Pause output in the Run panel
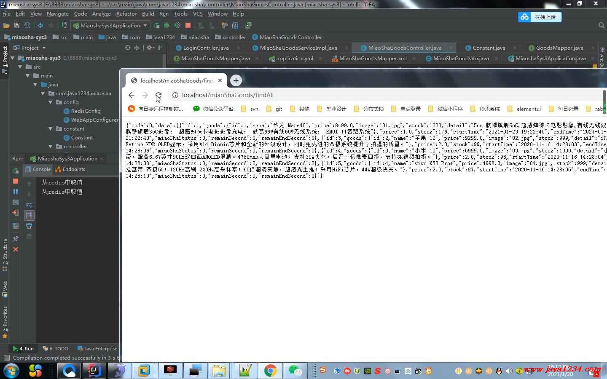This screenshot has width=607, height=379. click(x=16, y=192)
